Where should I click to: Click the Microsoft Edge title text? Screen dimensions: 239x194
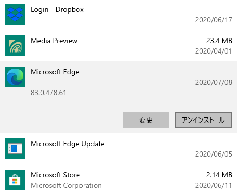[x=55, y=72]
